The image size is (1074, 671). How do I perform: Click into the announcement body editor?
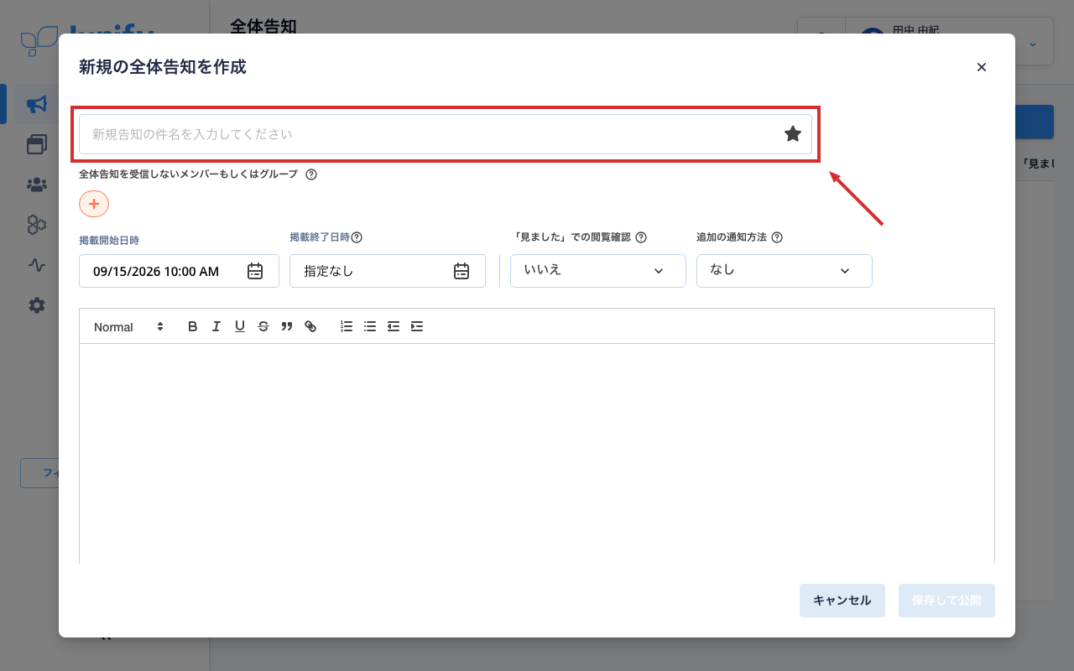pyautogui.click(x=537, y=453)
